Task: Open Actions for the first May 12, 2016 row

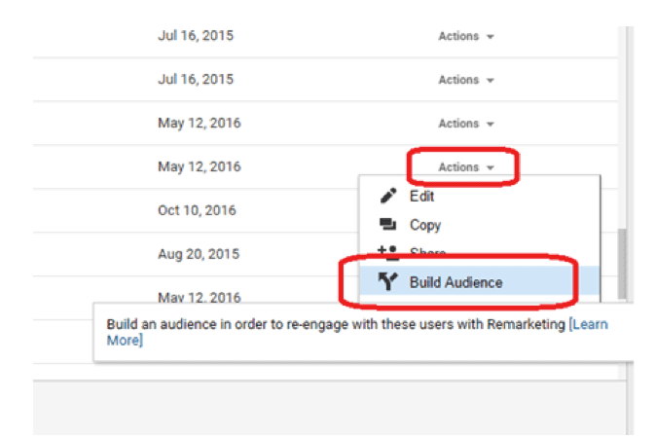Action: 465,124
